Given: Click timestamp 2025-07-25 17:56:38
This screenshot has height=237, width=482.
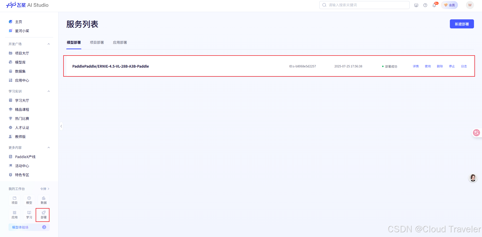Looking at the screenshot, I should coord(348,66).
